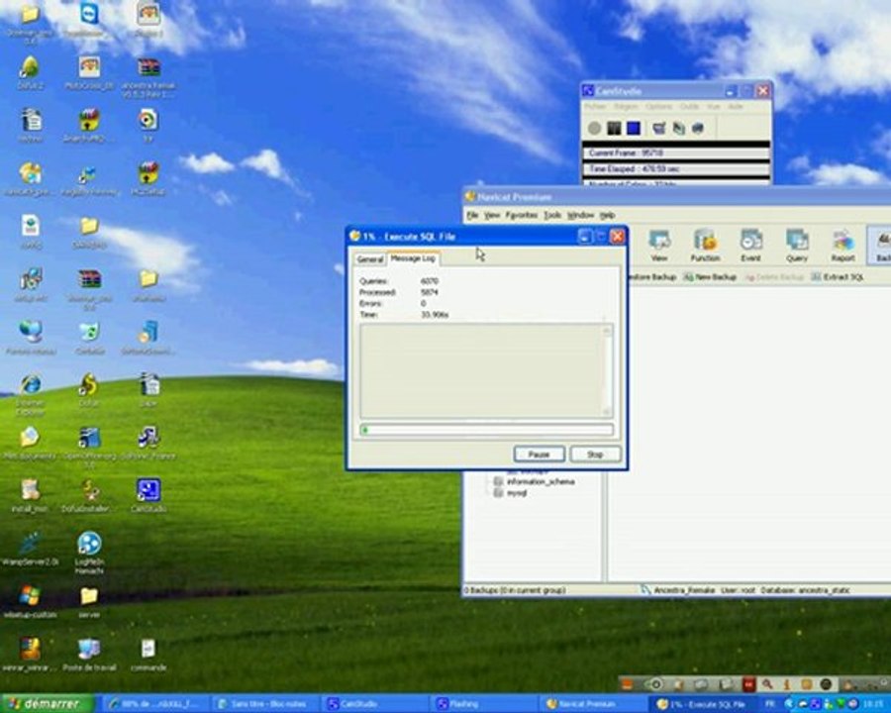Stop the SQL file execution

tap(595, 454)
